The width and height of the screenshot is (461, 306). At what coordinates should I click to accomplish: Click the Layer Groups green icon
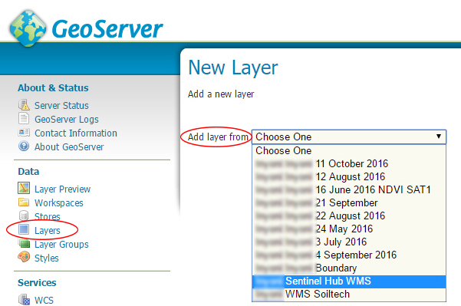(x=24, y=243)
